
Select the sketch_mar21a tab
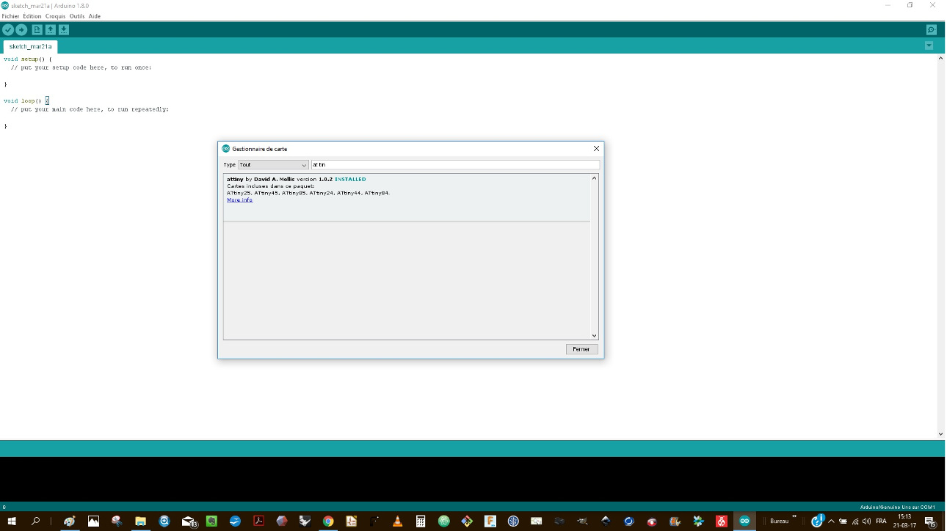tap(30, 46)
